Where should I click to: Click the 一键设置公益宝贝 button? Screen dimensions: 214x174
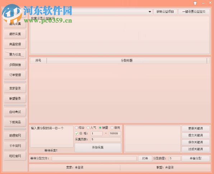(194, 12)
